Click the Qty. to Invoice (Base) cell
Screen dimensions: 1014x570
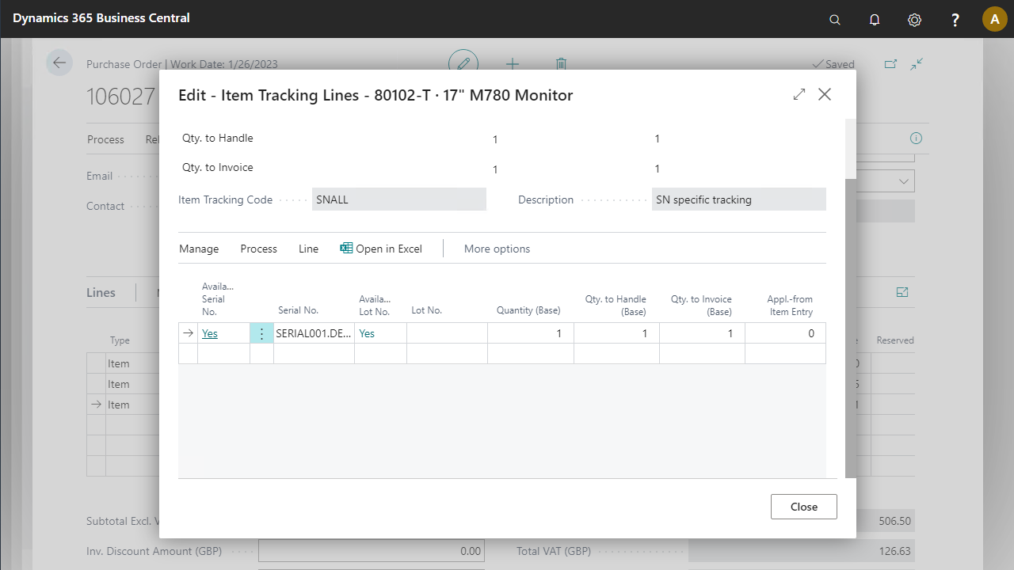(702, 333)
